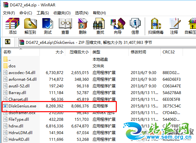
Task: Go up one folder level button
Action: click(8, 42)
